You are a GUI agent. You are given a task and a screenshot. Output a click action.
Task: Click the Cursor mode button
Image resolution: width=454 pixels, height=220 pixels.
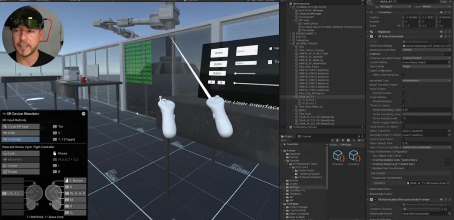click(20, 166)
